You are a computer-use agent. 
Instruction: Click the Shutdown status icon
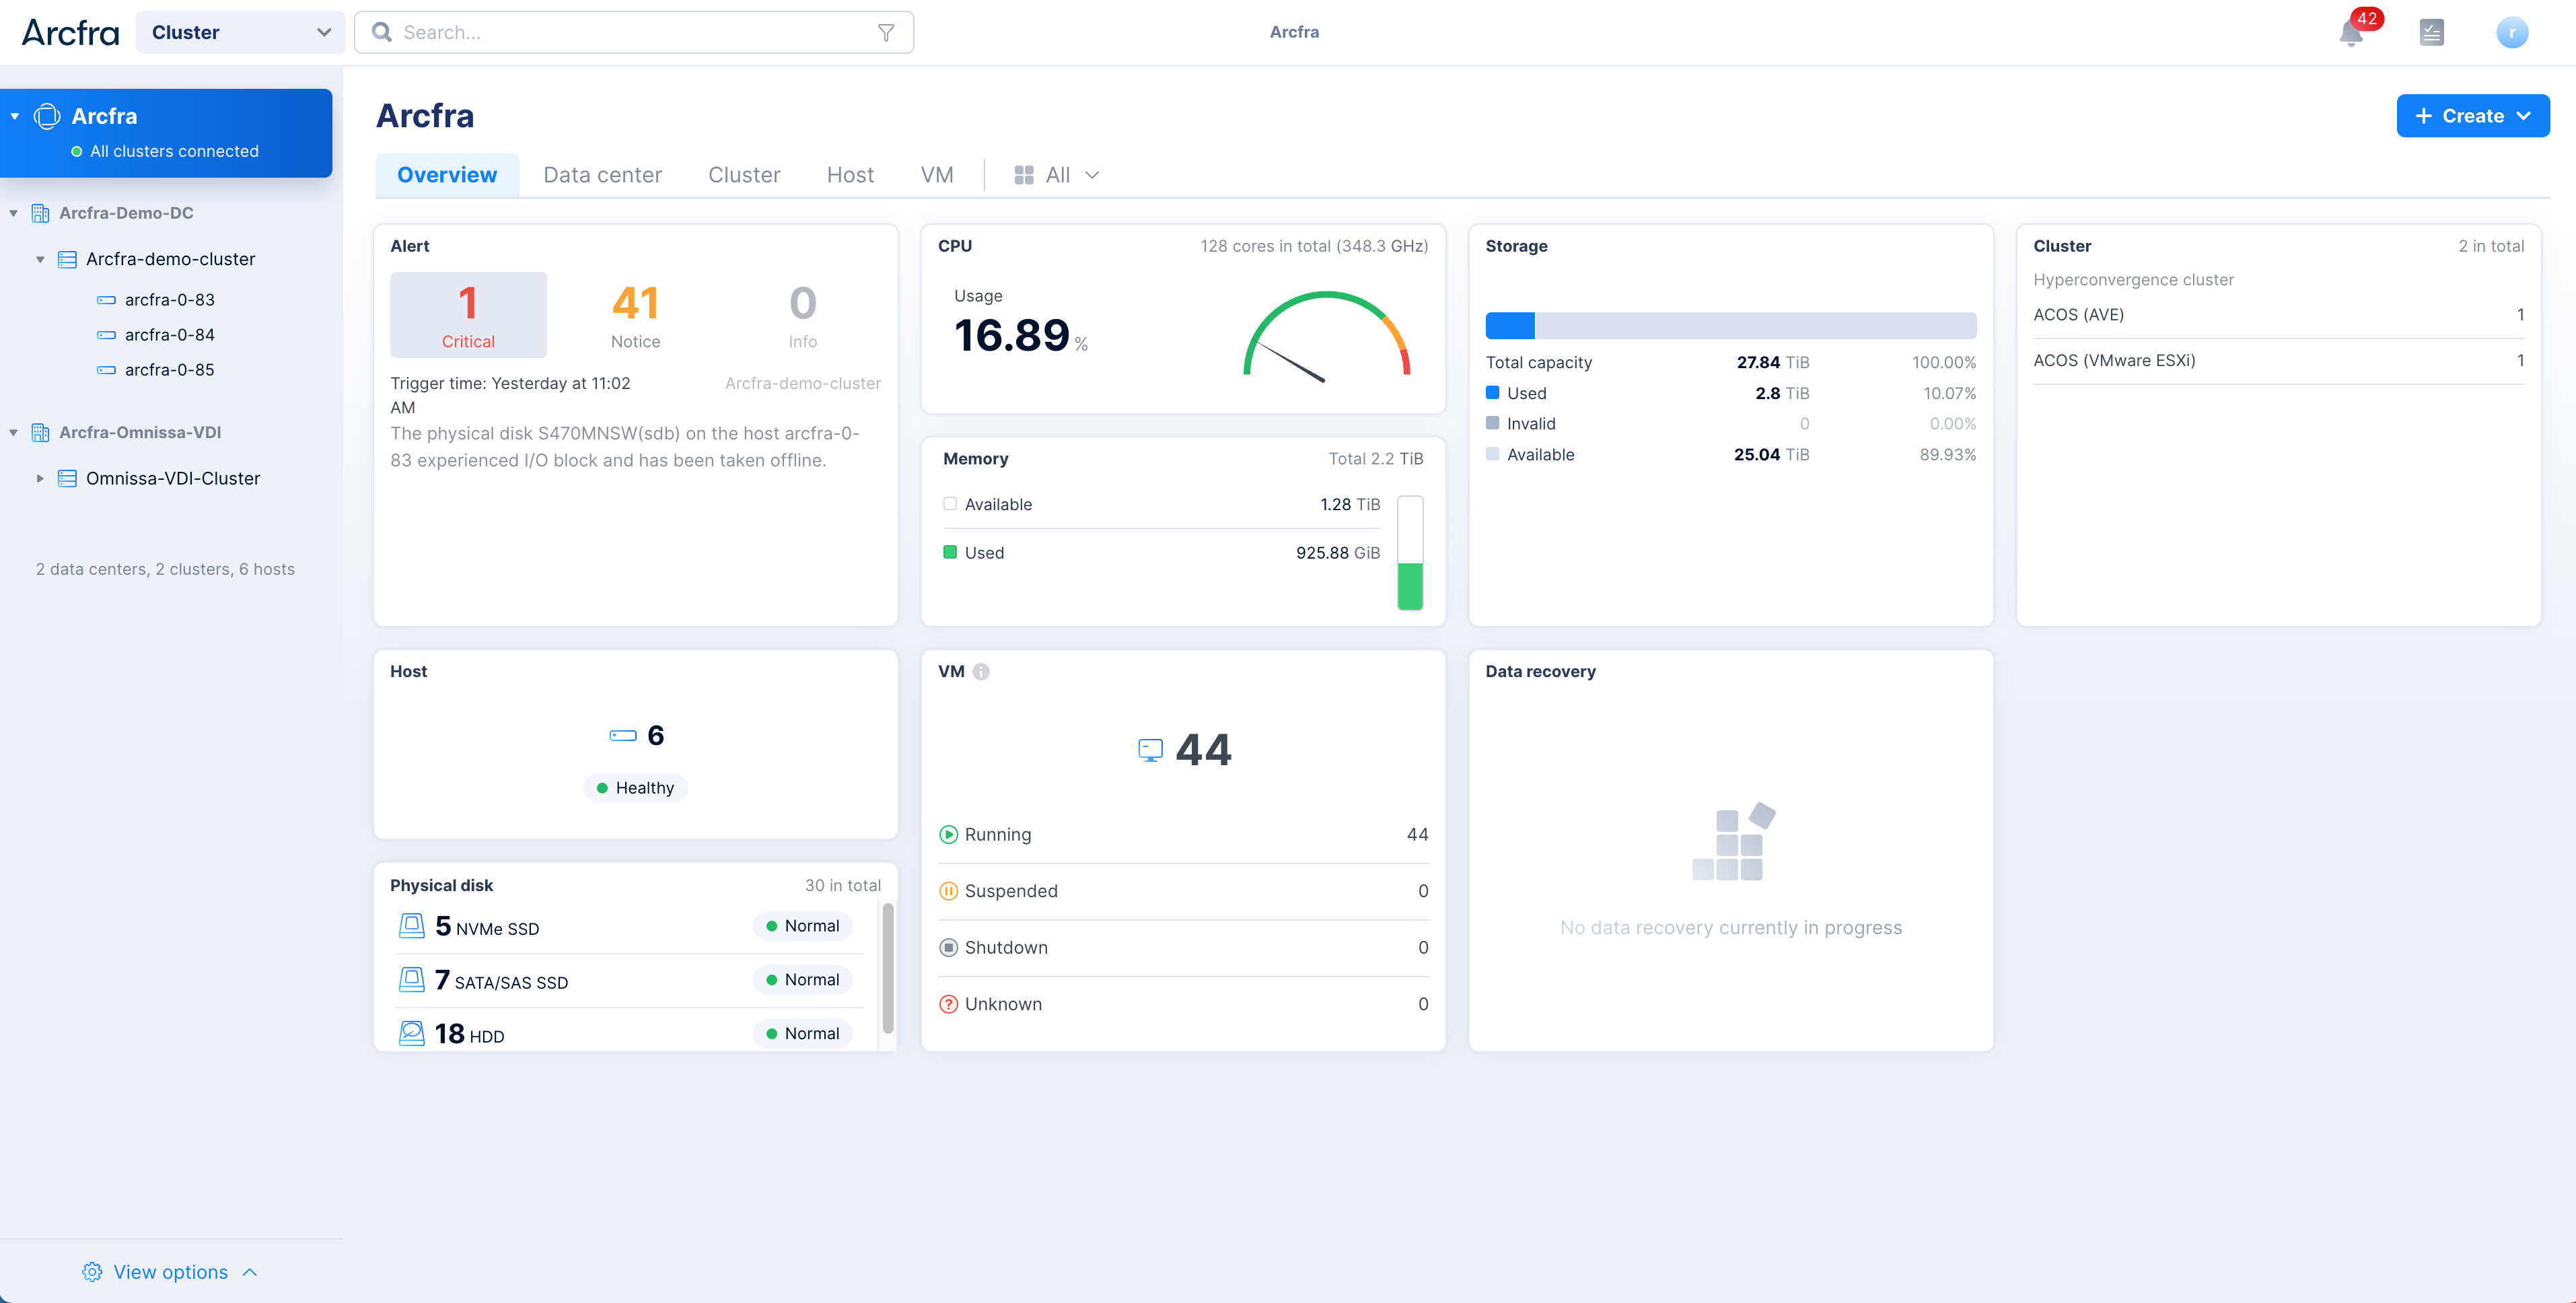[948, 948]
